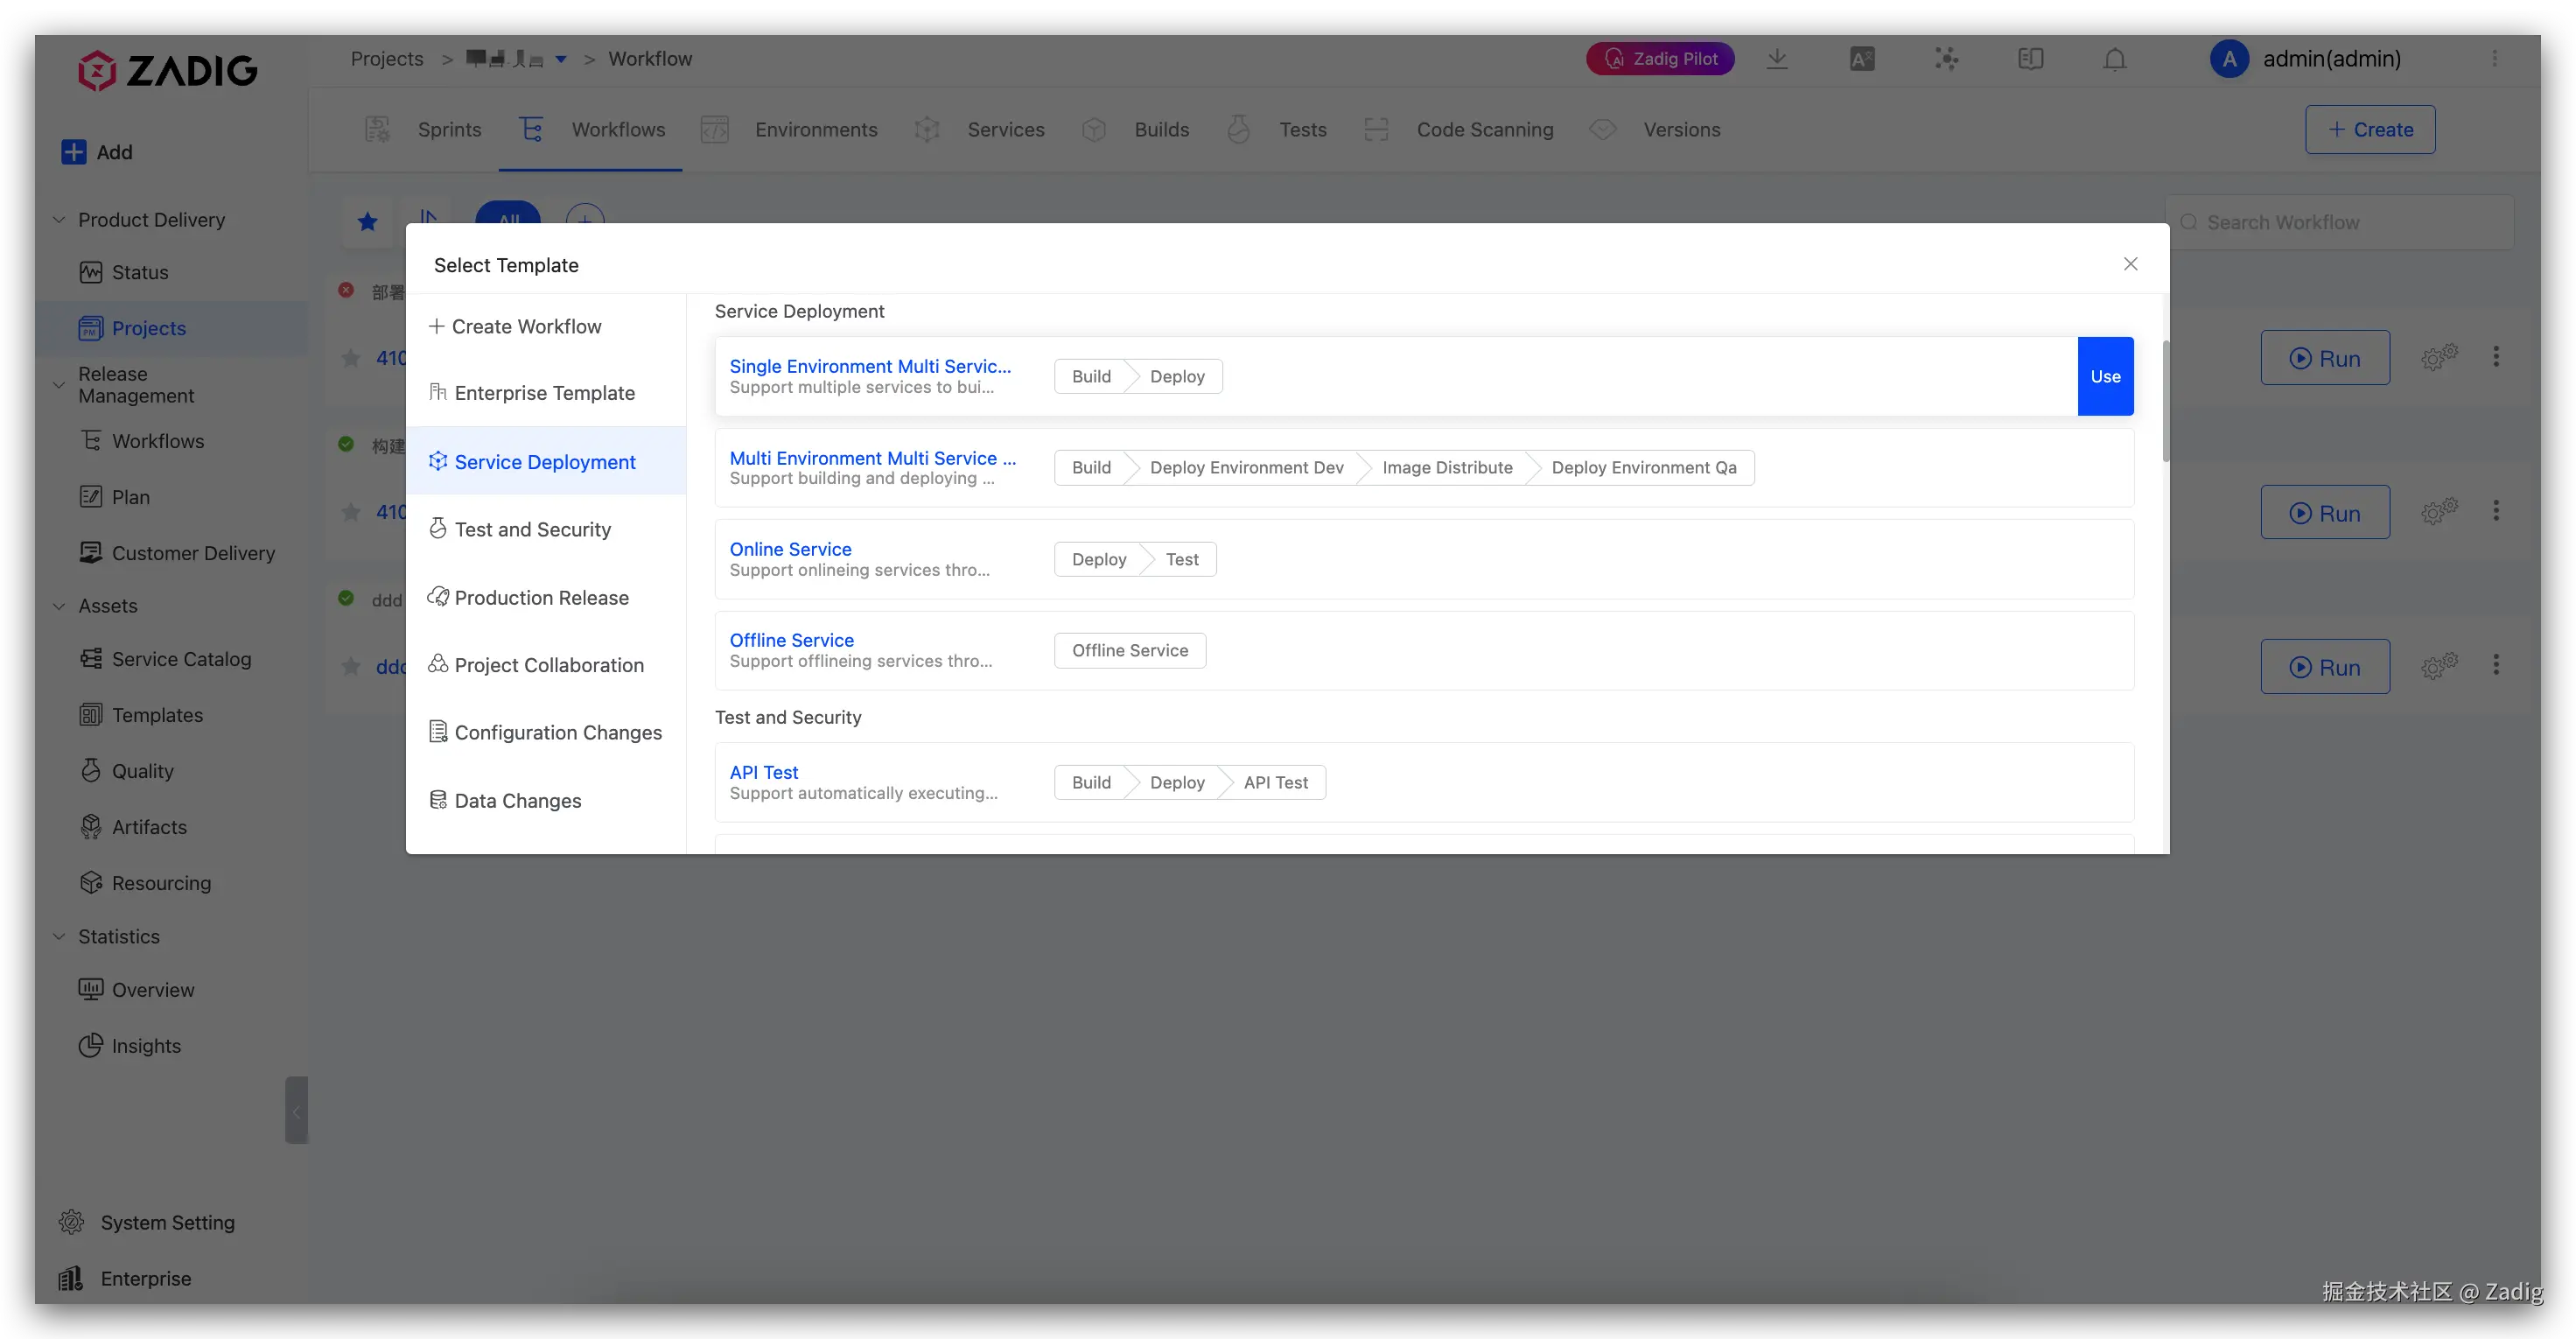
Task: Click the template list scrollbar
Action: (2166, 402)
